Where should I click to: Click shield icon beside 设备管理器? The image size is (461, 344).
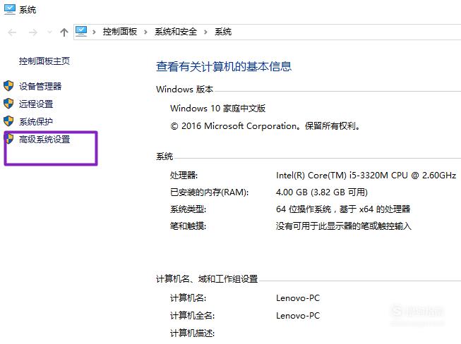pos(8,86)
